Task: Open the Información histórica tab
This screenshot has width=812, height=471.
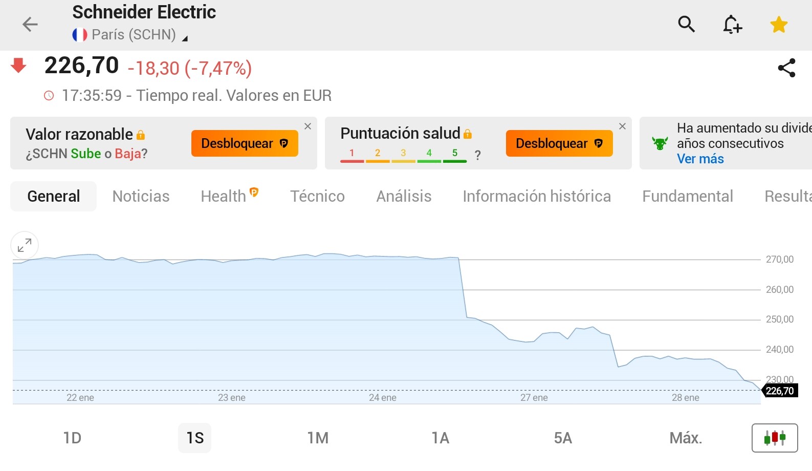Action: tap(537, 196)
